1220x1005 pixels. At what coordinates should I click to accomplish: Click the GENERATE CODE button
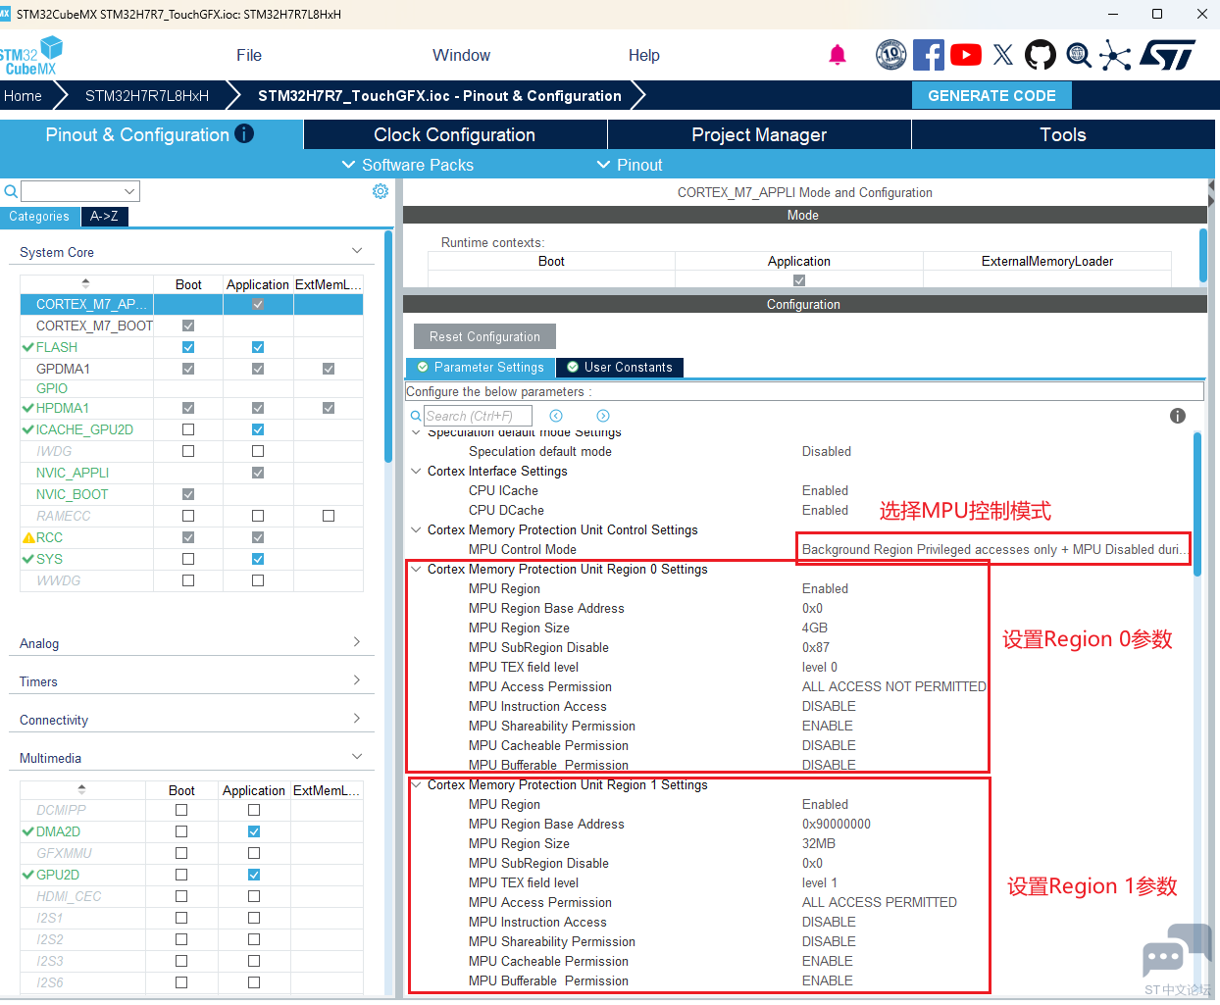coord(991,95)
